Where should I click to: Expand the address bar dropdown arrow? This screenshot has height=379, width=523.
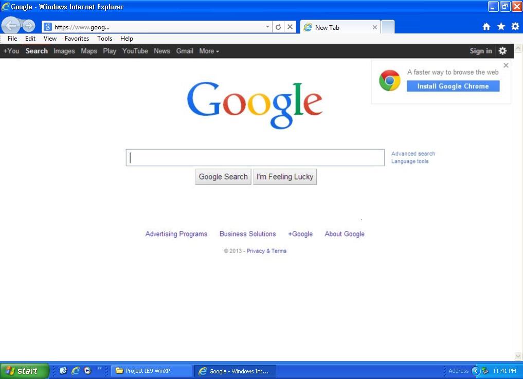tap(267, 27)
